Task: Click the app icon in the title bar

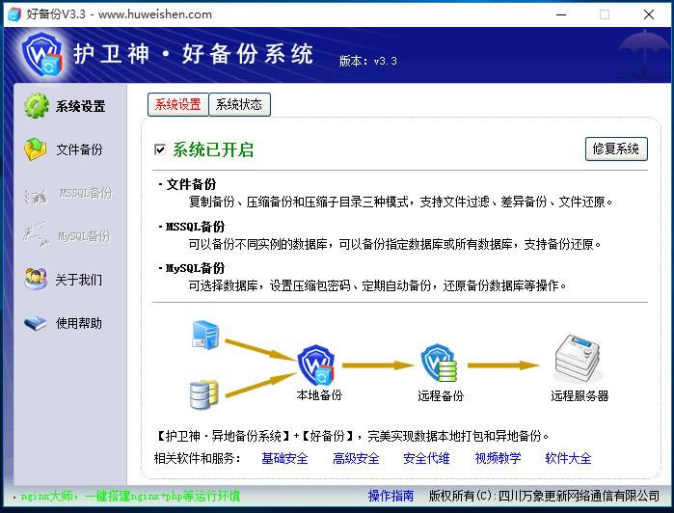Action: (x=13, y=14)
